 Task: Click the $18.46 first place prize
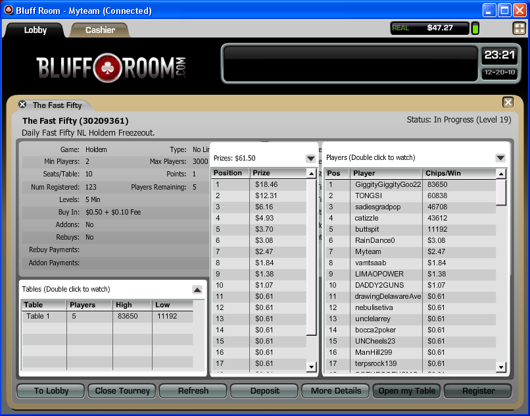[266, 185]
